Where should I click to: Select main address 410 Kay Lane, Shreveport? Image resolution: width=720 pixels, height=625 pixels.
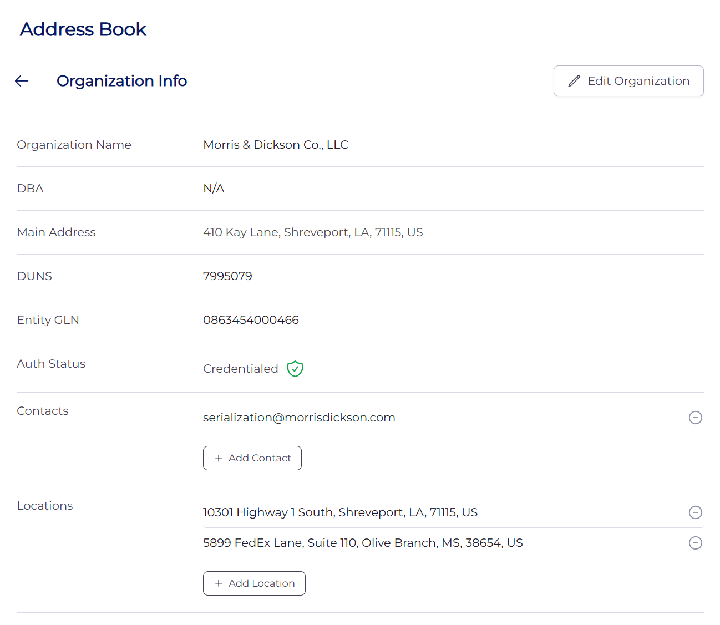313,232
